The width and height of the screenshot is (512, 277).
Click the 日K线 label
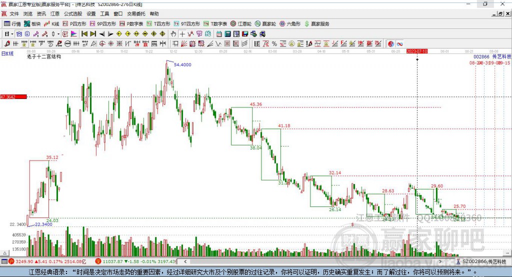coord(7,53)
